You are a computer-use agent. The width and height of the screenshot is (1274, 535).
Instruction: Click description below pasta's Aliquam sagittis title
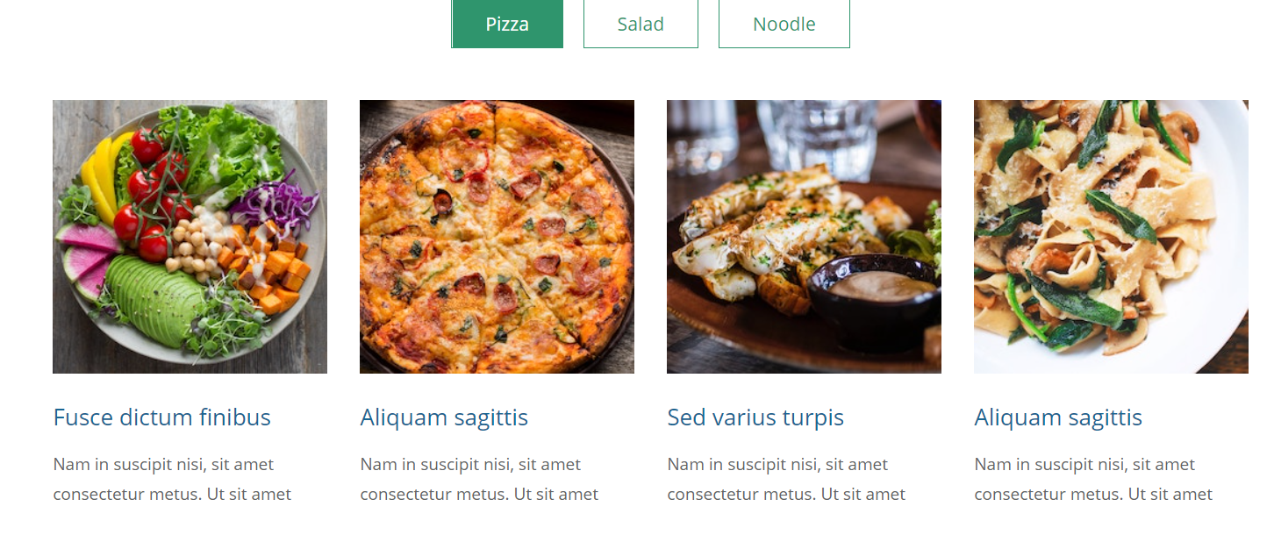click(1094, 479)
